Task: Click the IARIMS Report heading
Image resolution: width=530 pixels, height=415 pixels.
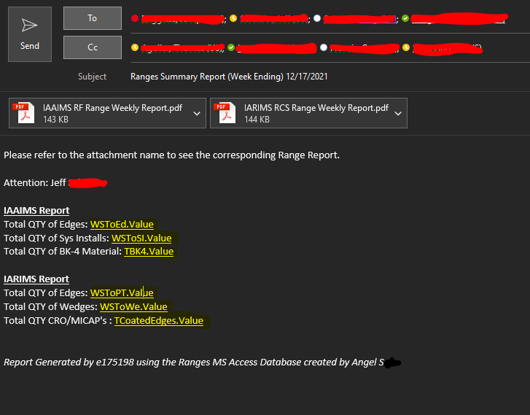Action: [x=36, y=279]
